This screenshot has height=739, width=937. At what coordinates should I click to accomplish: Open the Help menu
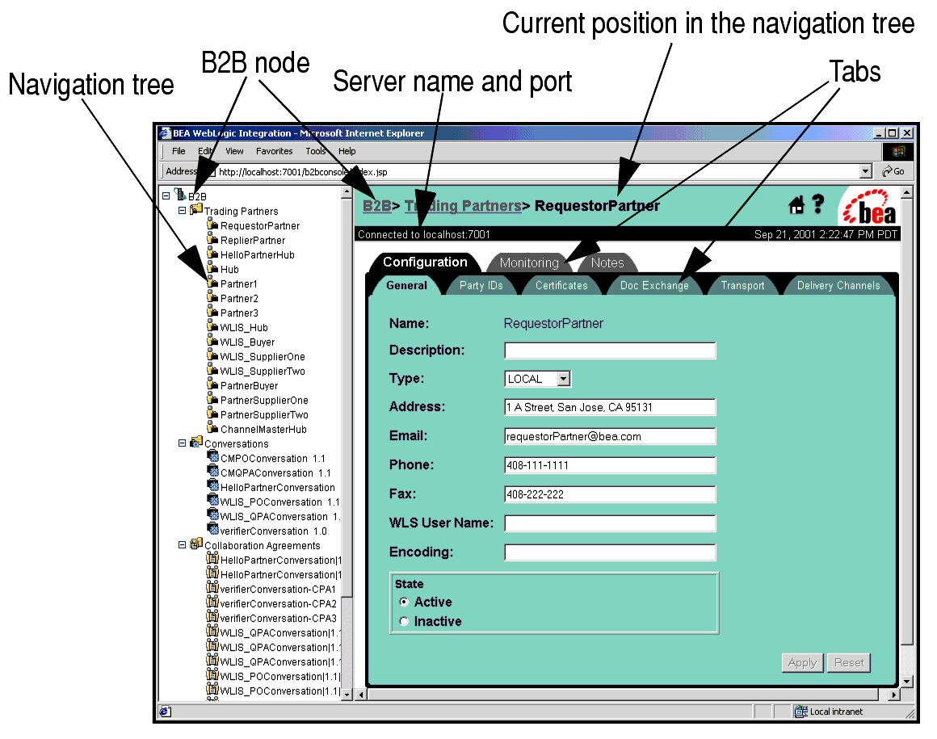tap(347, 151)
